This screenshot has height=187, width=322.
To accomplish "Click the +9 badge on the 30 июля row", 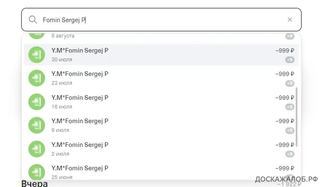I will pos(290,60).
